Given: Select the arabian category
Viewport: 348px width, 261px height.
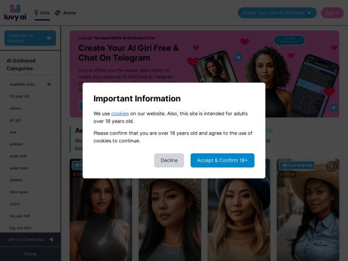Looking at the screenshot, I should (16, 144).
